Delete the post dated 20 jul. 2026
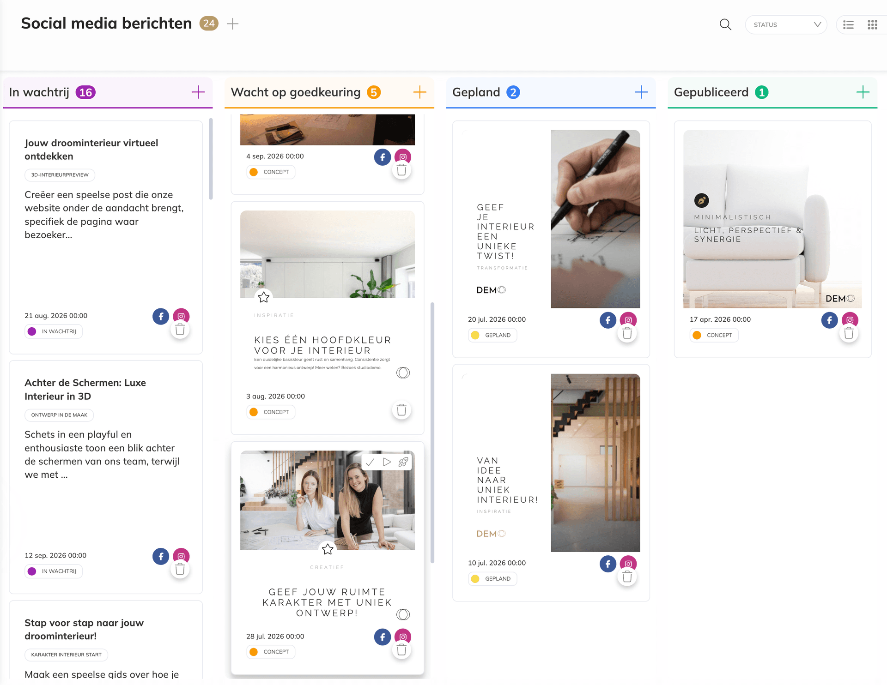This screenshot has height=685, width=887. (627, 334)
